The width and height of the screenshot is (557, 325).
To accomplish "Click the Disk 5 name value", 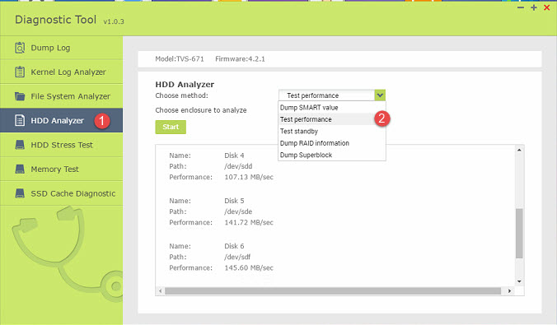I will coord(234,201).
